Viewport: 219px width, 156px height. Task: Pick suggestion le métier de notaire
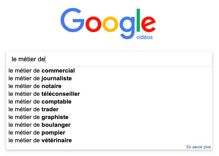click(109, 86)
